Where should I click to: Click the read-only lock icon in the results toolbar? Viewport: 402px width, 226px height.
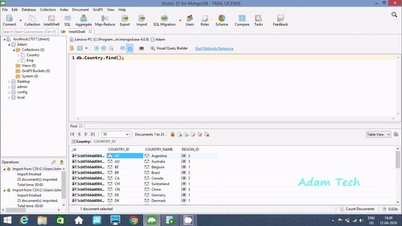tap(173, 134)
